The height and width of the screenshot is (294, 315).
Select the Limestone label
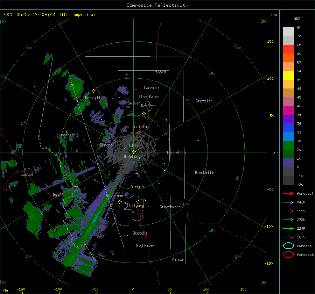pyautogui.click(x=66, y=135)
